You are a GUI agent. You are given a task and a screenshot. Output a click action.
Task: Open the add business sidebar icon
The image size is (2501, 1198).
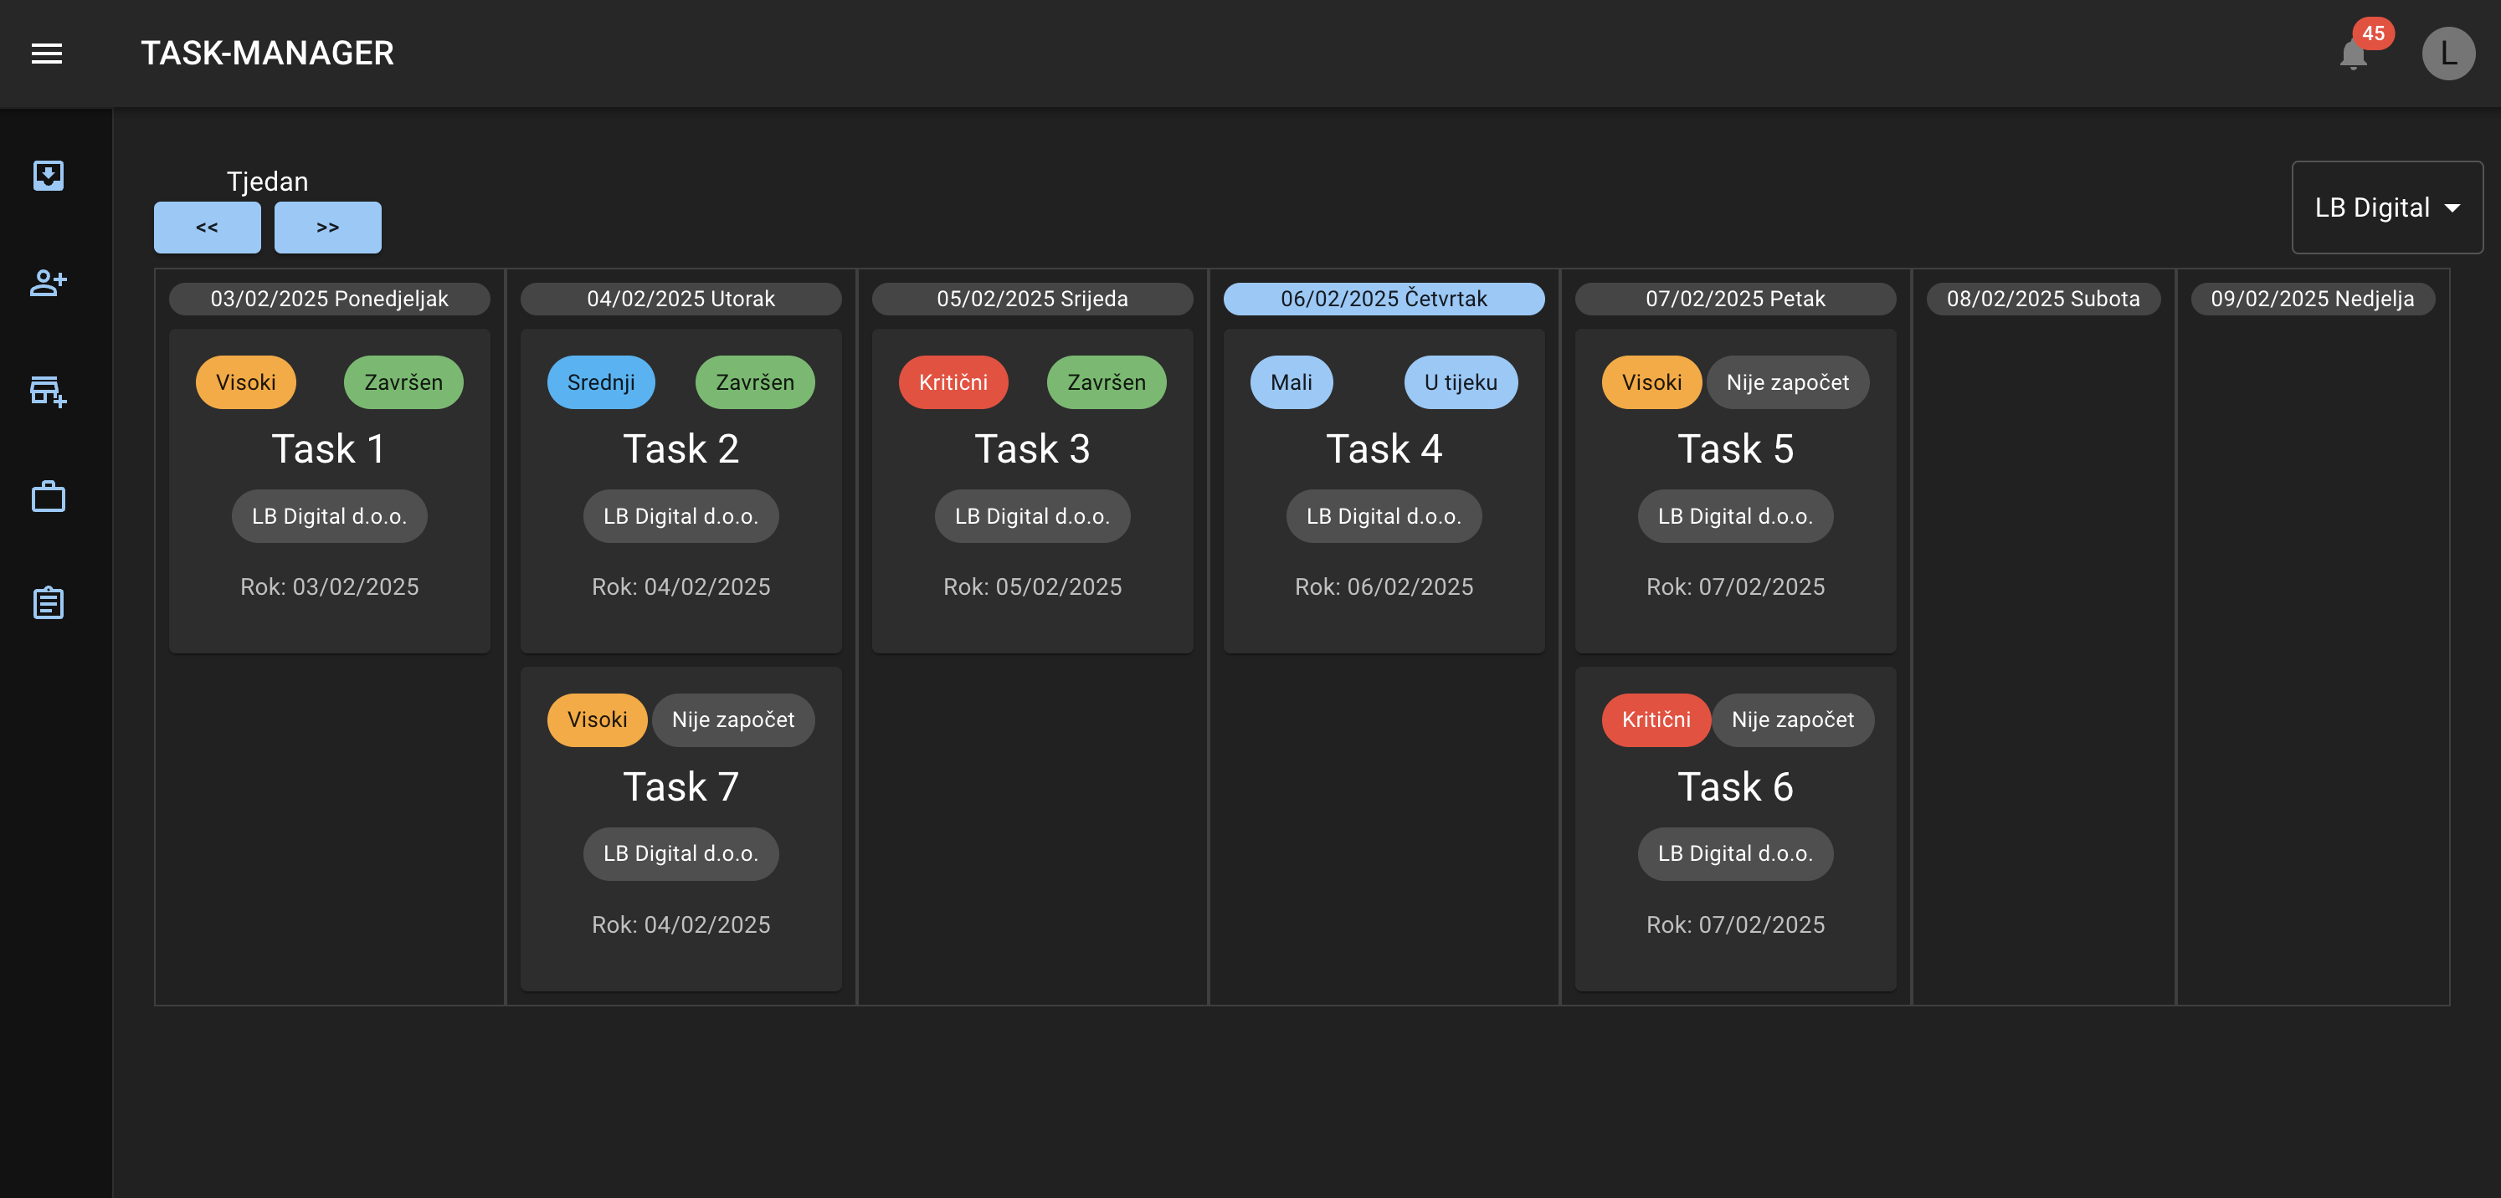49,391
